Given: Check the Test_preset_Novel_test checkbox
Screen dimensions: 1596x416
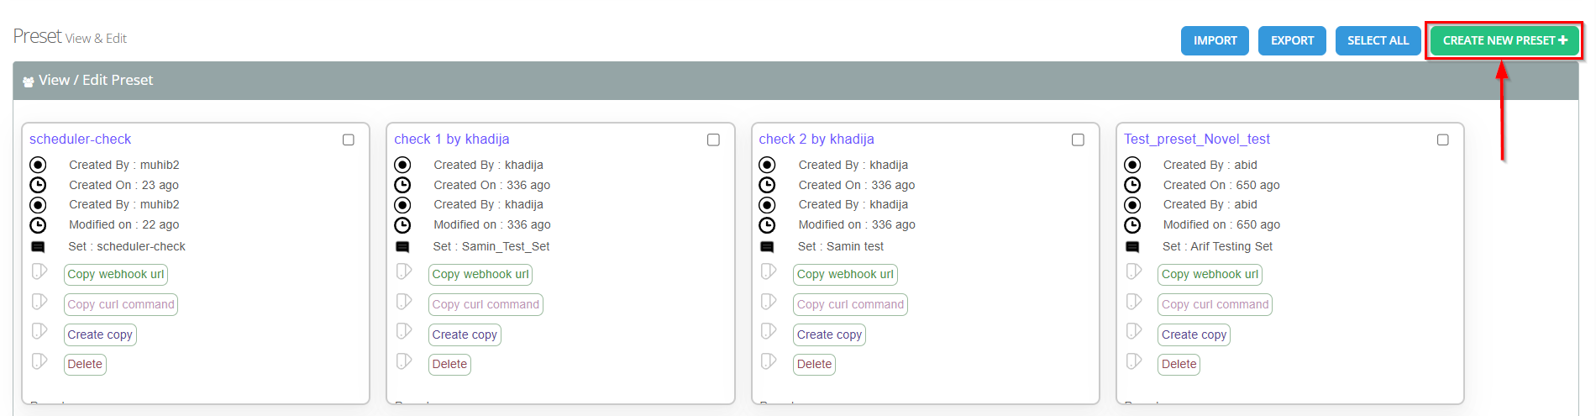Looking at the screenshot, I should pyautogui.click(x=1443, y=140).
